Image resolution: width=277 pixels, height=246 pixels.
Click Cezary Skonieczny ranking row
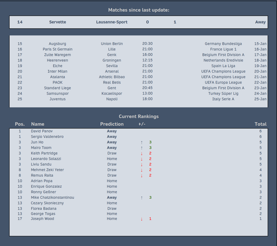click(138, 203)
